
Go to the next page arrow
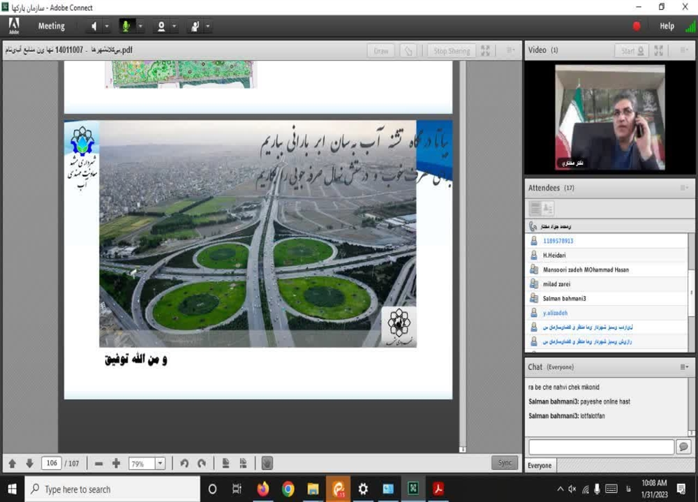tap(29, 464)
